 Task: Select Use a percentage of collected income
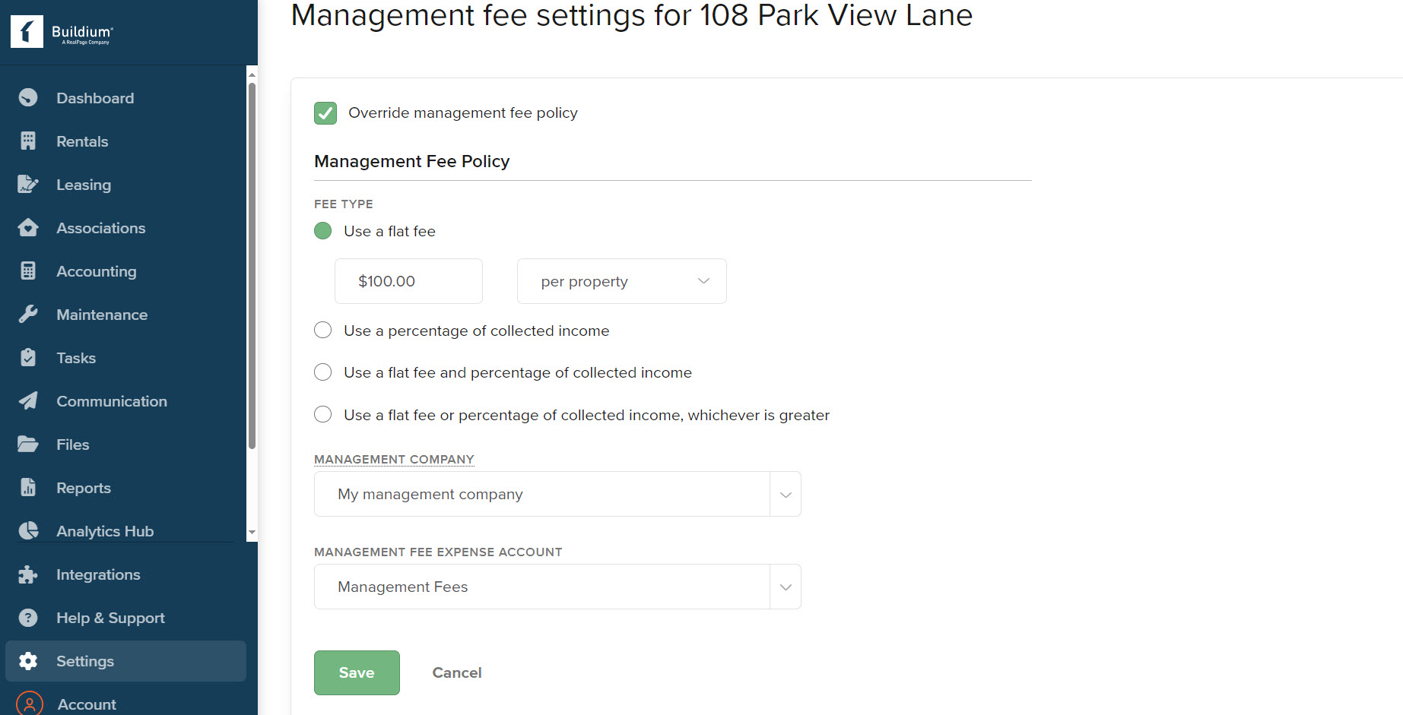(322, 330)
